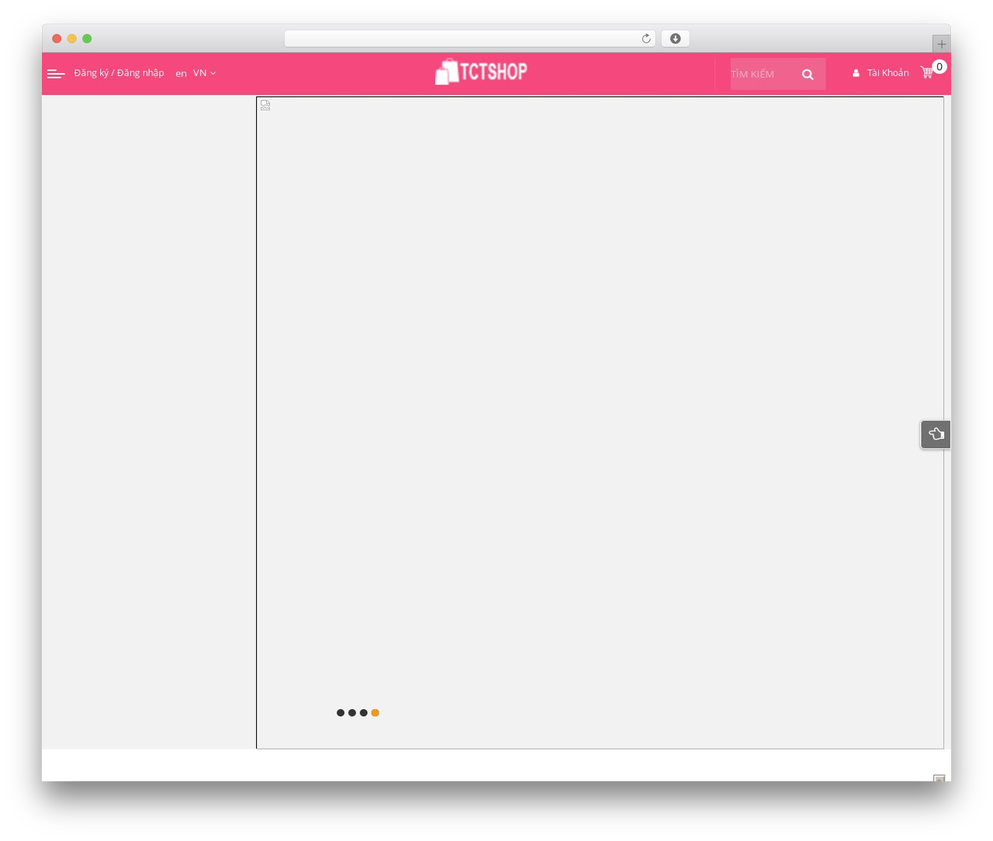Click the pointing hand side panel button
This screenshot has width=993, height=841.
pyautogui.click(x=936, y=434)
